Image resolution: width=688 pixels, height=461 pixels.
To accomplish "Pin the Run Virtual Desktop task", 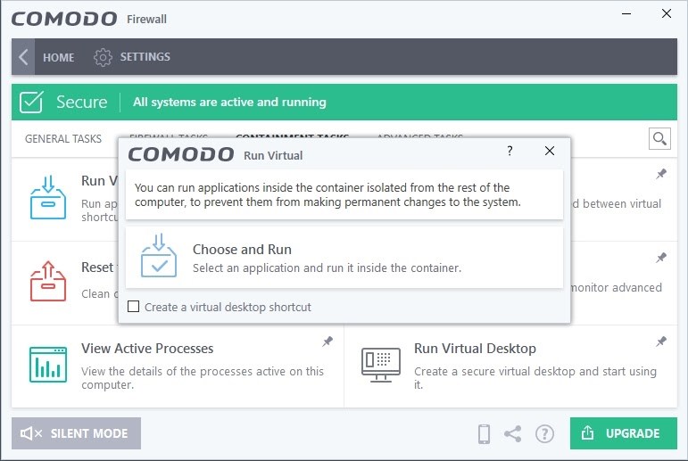I will [x=661, y=342].
